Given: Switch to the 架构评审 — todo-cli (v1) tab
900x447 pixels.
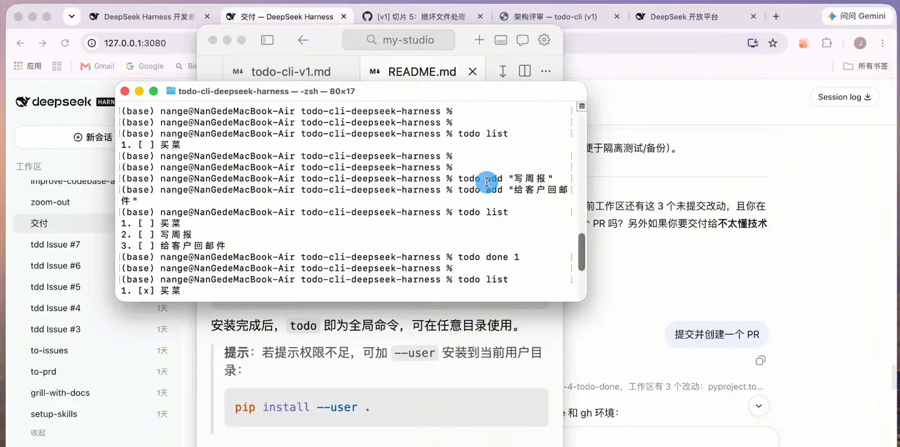Looking at the screenshot, I should tap(555, 17).
